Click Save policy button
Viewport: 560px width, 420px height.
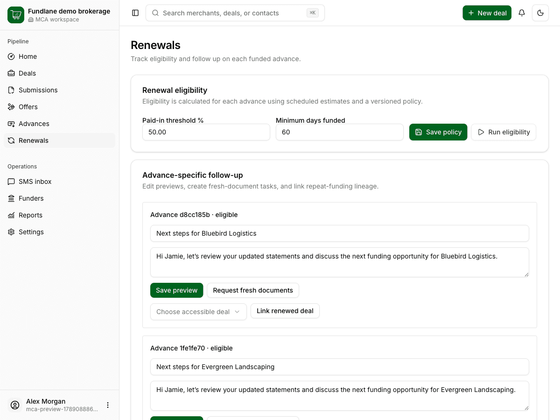click(438, 132)
